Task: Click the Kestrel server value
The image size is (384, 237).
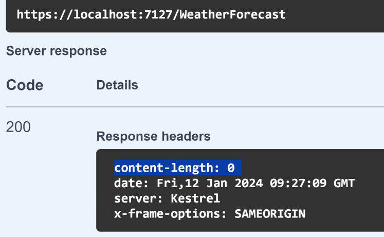Action: pos(195,198)
